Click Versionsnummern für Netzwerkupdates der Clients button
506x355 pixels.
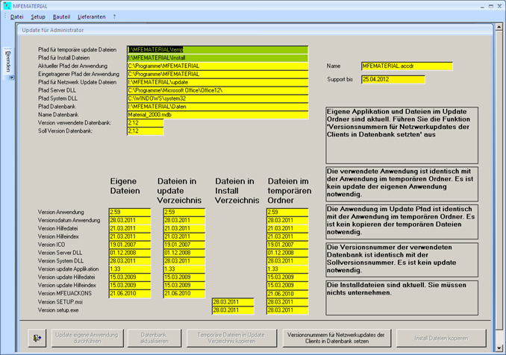click(x=337, y=338)
